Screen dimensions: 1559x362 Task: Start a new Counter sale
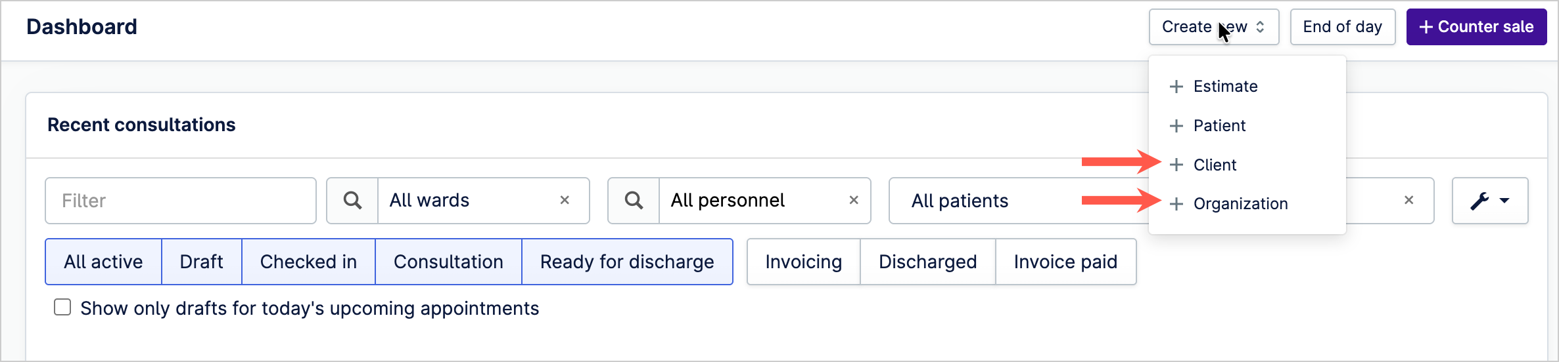(1476, 27)
